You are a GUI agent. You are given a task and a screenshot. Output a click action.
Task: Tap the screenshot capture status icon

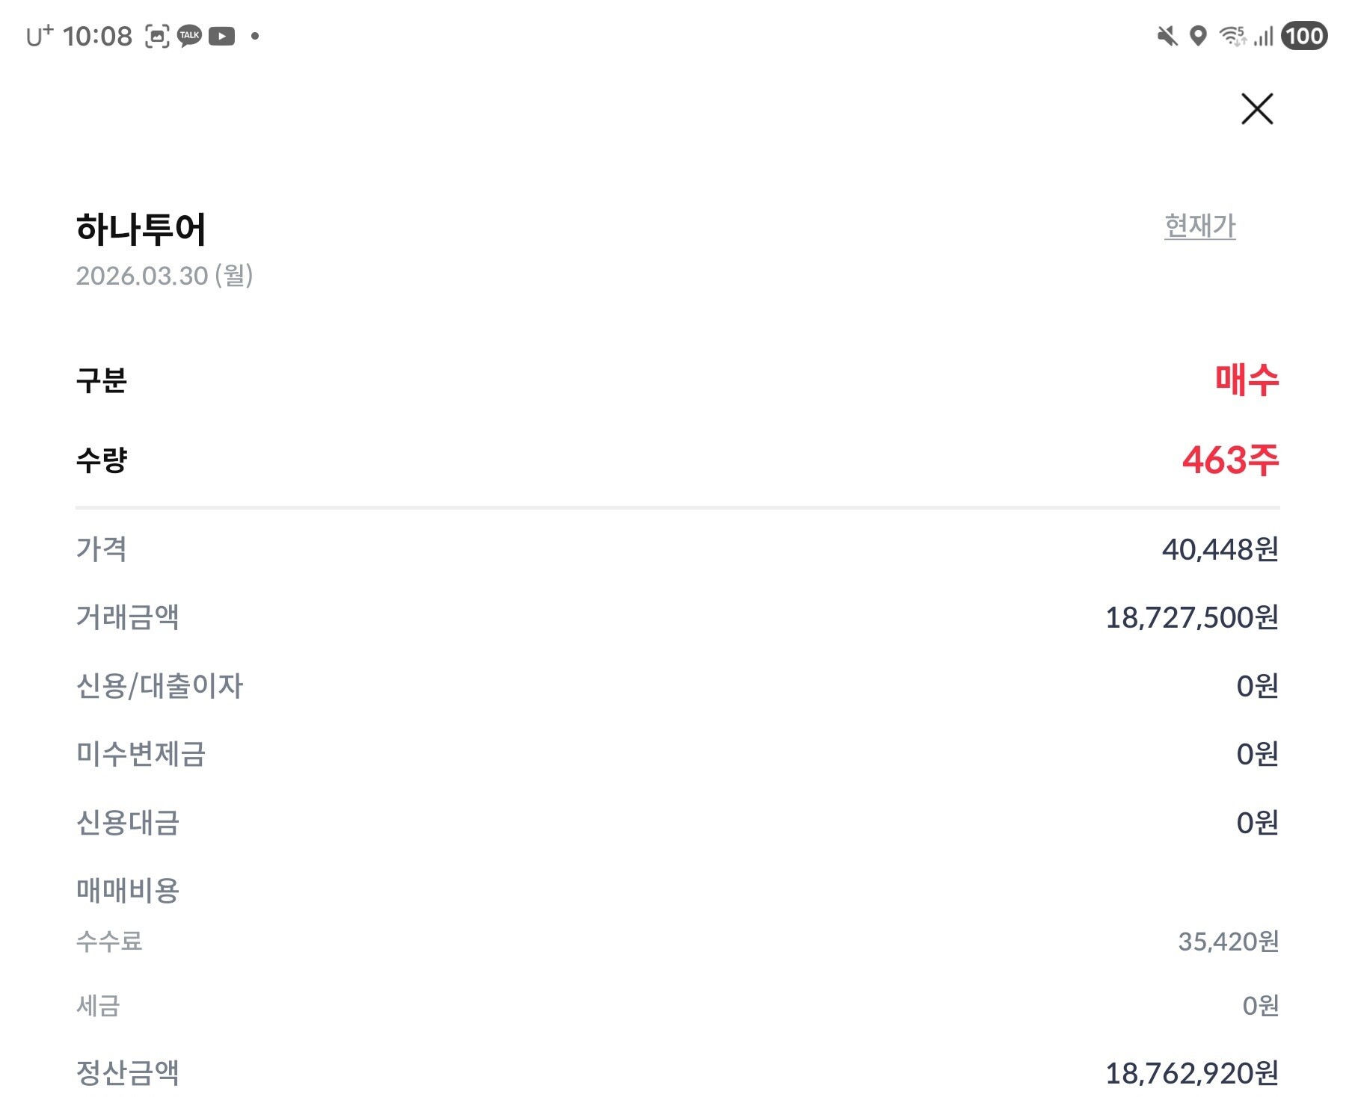157,36
